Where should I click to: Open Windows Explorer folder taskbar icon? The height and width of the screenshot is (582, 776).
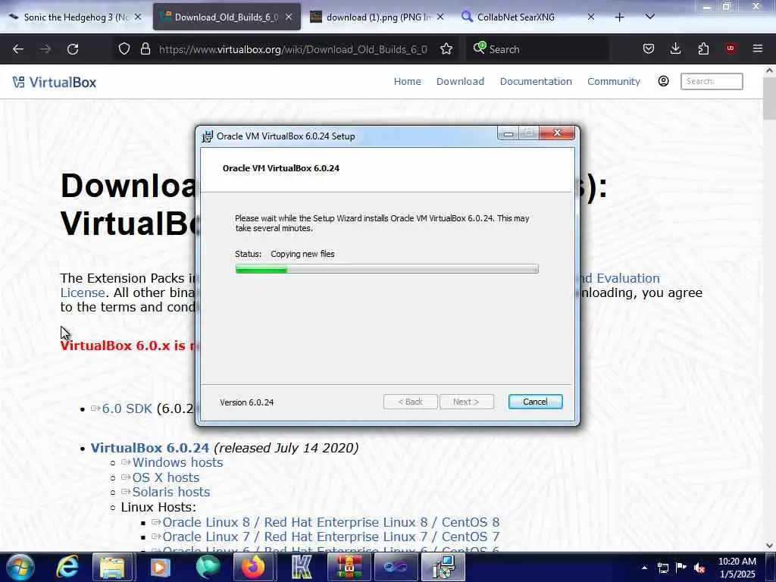click(x=112, y=567)
